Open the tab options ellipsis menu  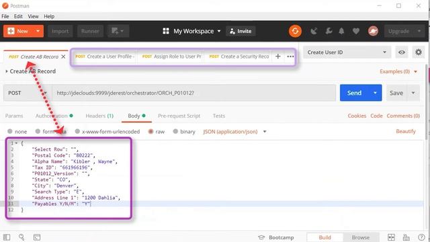(290, 56)
